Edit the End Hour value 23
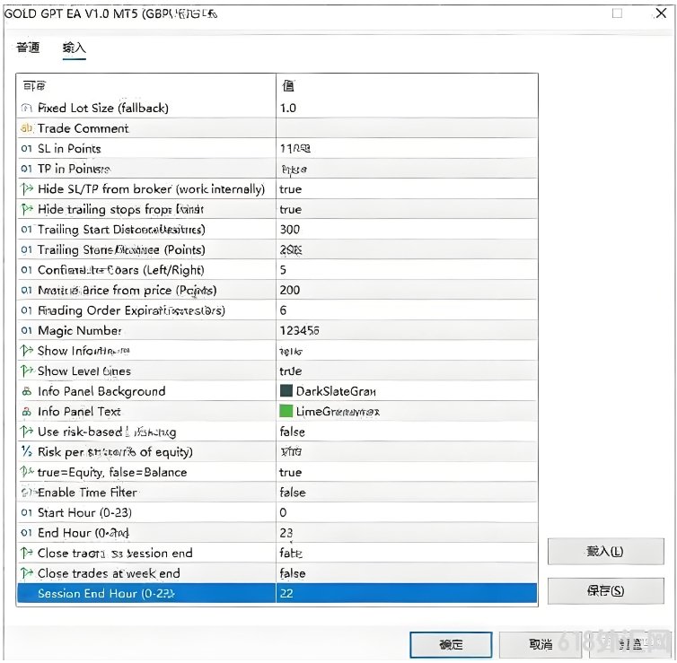 407,533
